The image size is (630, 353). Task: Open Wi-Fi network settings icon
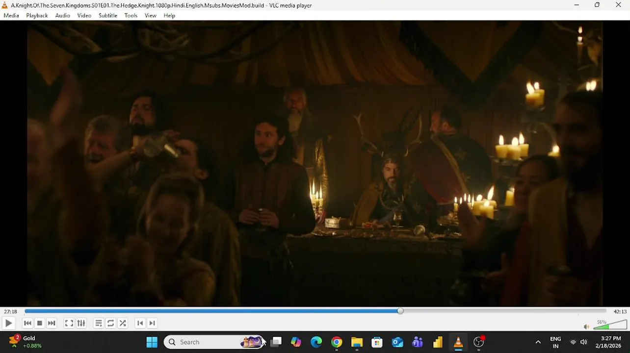pos(573,342)
